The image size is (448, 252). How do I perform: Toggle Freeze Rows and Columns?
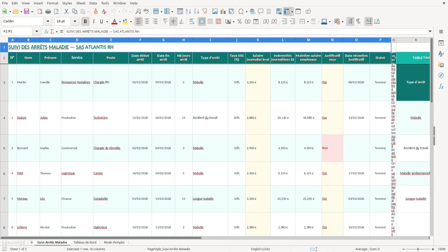click(287, 12)
